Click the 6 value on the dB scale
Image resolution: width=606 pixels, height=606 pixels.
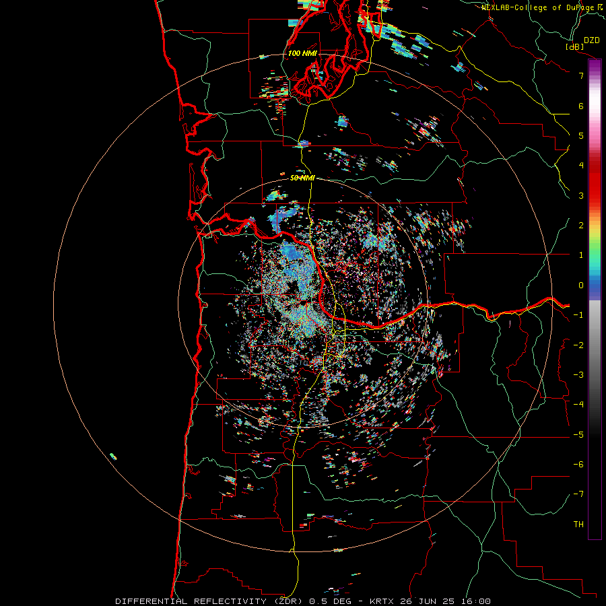(581, 106)
